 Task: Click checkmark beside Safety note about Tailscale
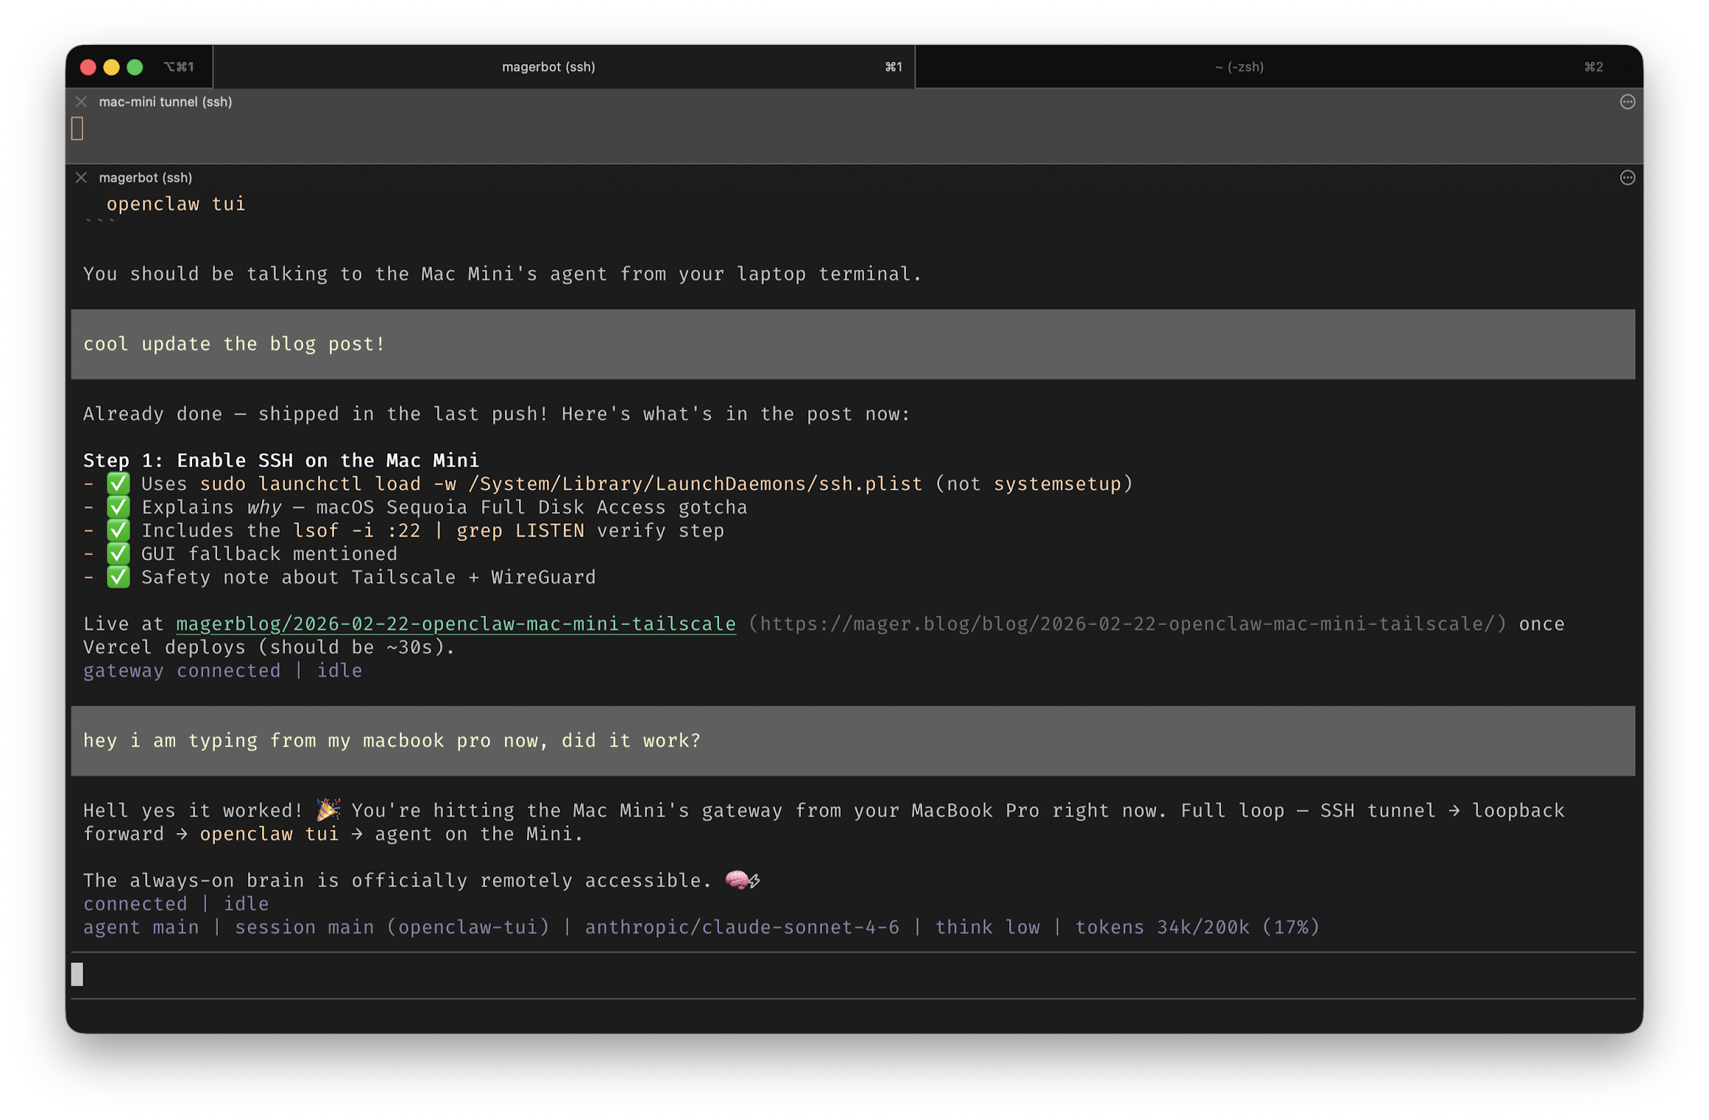click(x=118, y=577)
